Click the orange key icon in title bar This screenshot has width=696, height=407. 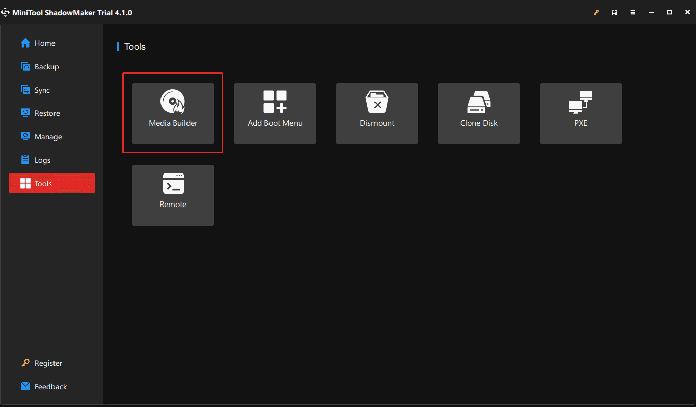pyautogui.click(x=596, y=12)
